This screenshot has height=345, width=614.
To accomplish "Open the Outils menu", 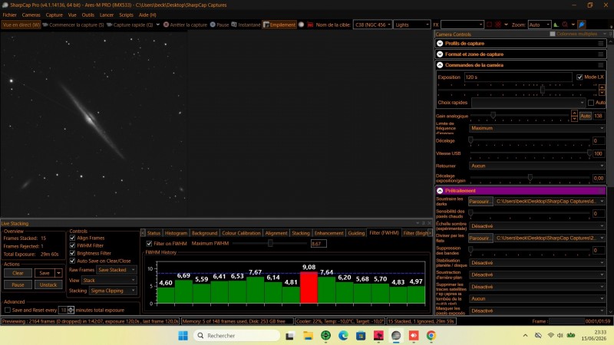I will (87, 15).
